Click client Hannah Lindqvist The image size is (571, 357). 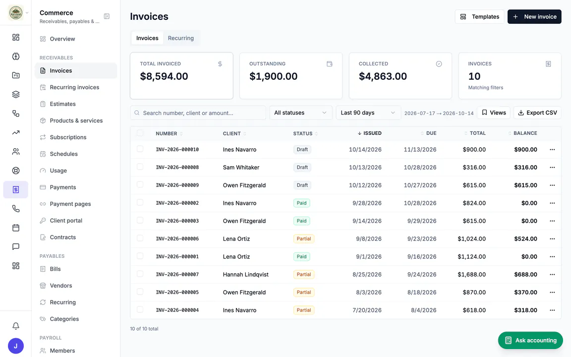(245, 274)
